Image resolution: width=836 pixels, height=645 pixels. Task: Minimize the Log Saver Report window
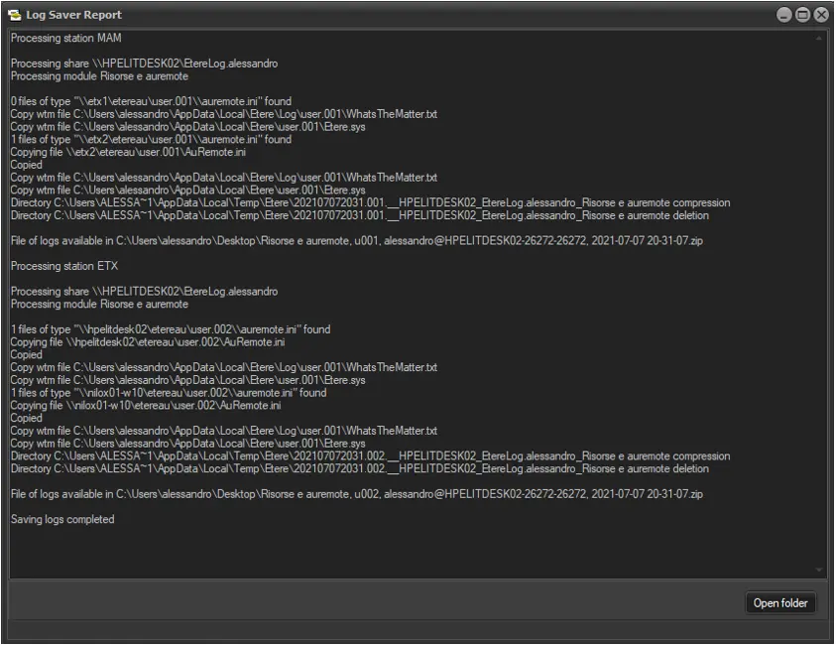click(784, 15)
